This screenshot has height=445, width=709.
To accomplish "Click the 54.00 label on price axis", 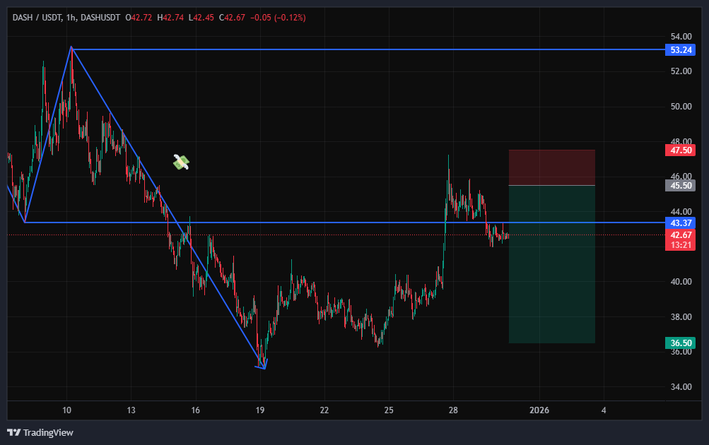I will coord(681,36).
